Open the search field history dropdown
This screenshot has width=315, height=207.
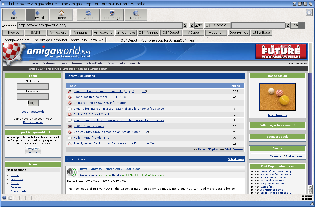tap(288, 25)
